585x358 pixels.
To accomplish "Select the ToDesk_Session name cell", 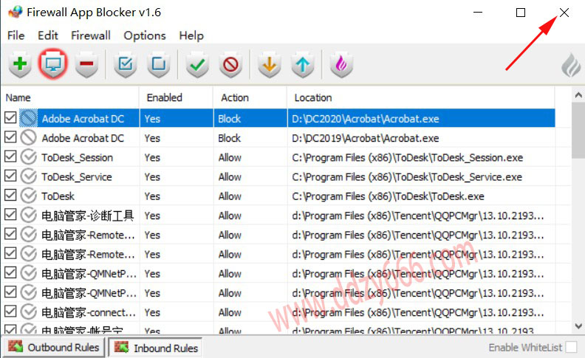I will point(78,157).
